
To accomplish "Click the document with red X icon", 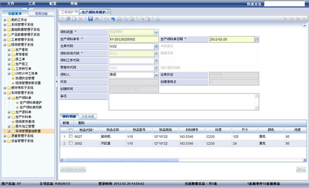I will [x=149, y=19].
